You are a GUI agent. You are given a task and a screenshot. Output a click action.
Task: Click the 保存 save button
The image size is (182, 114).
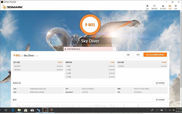pyautogui.click(x=138, y=55)
